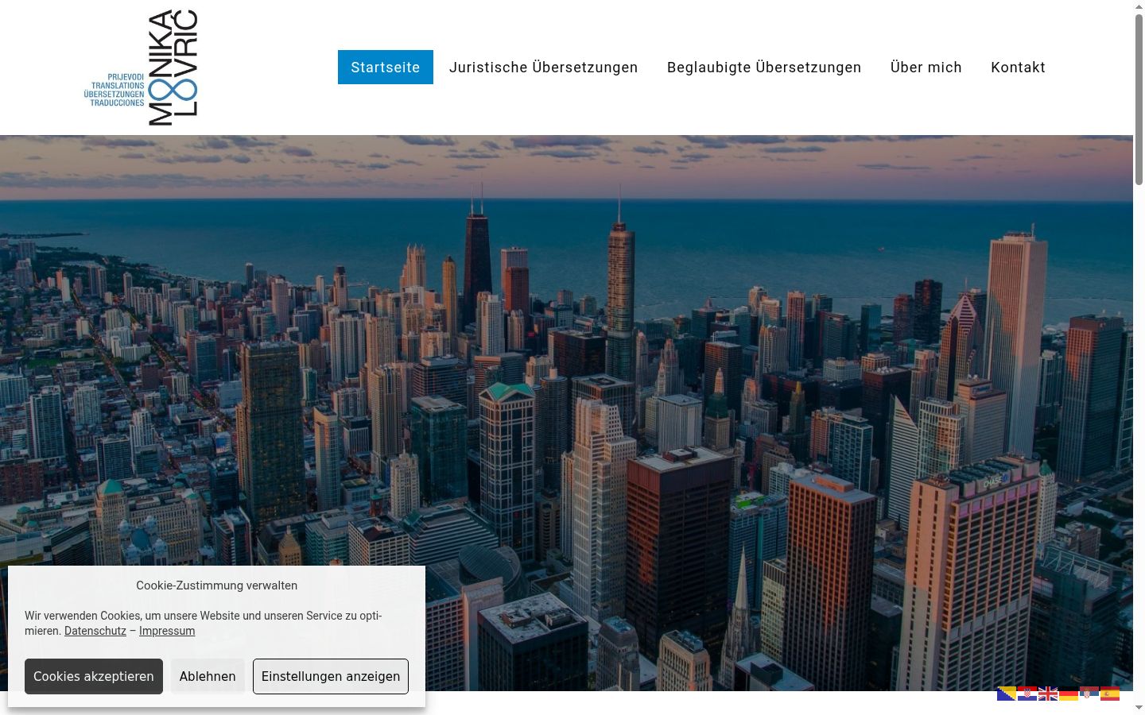The width and height of the screenshot is (1145, 715).
Task: Accept cookies with Cookies akzeptieren
Action: coord(94,676)
